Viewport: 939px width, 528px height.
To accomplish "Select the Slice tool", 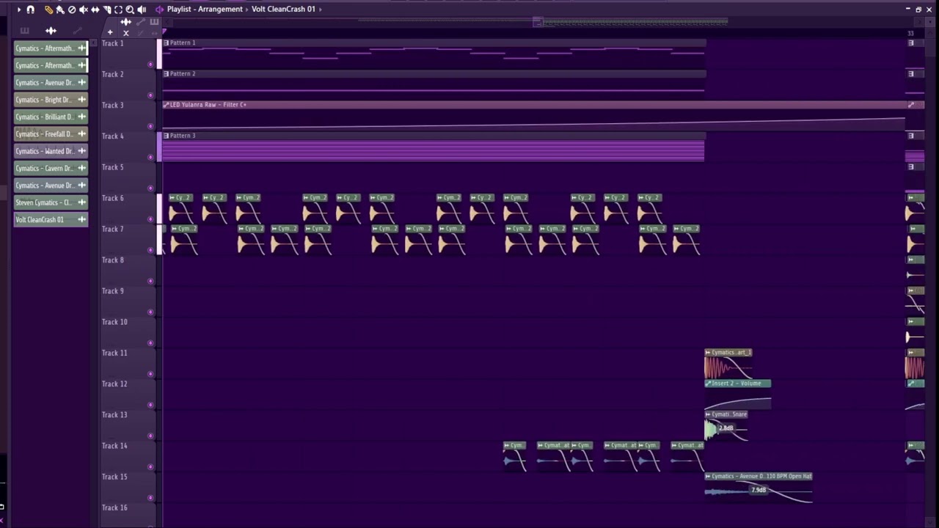I will click(x=107, y=10).
